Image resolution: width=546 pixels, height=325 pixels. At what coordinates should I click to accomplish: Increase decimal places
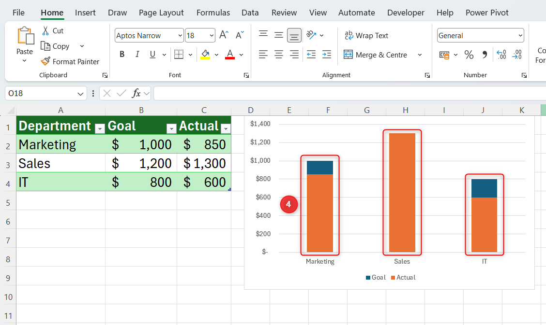(501, 55)
